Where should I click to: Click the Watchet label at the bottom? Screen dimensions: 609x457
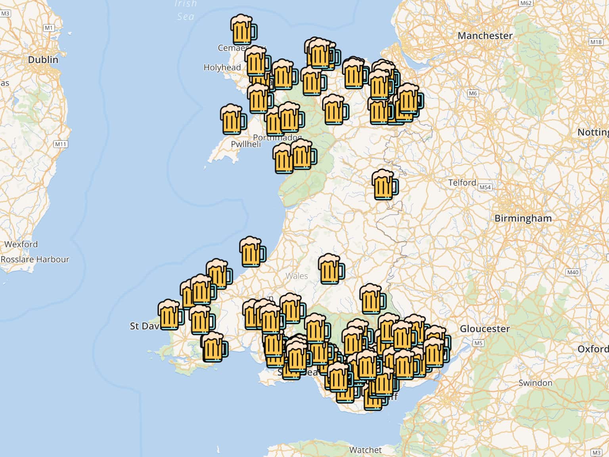[x=365, y=450]
